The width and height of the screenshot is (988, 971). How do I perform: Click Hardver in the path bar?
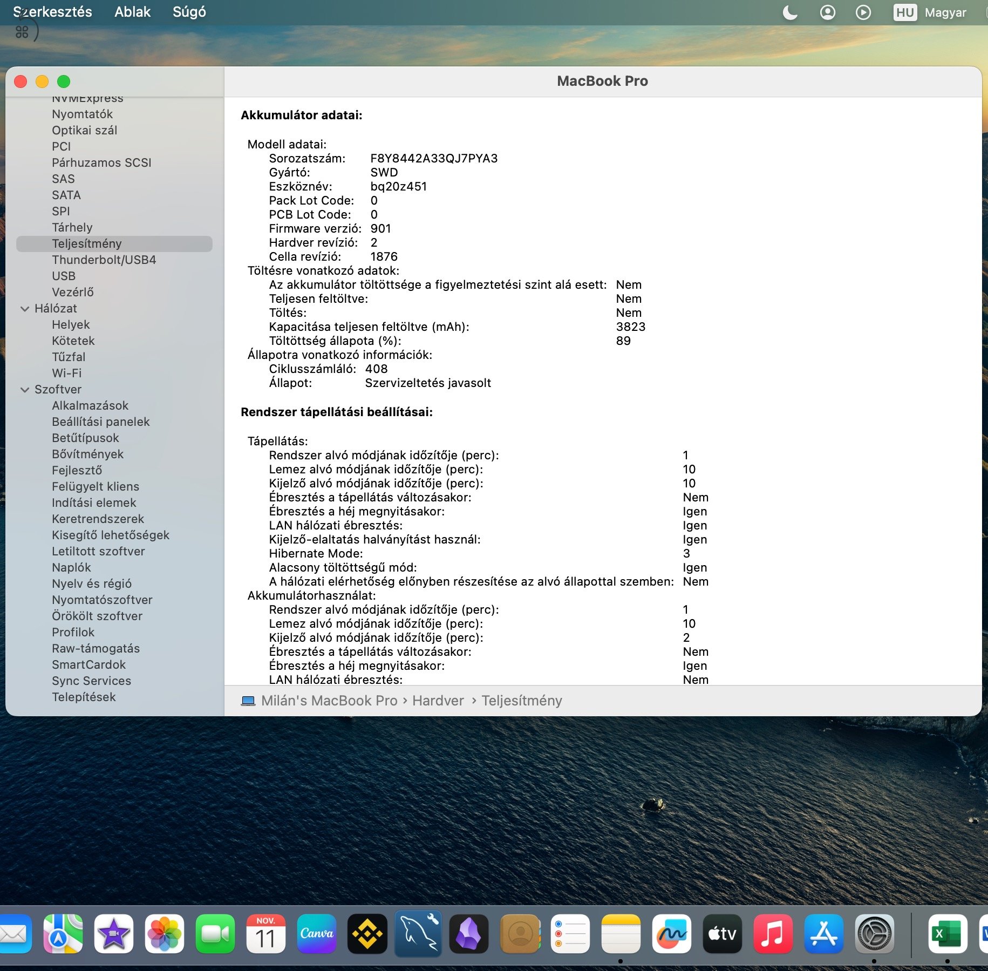coord(438,701)
